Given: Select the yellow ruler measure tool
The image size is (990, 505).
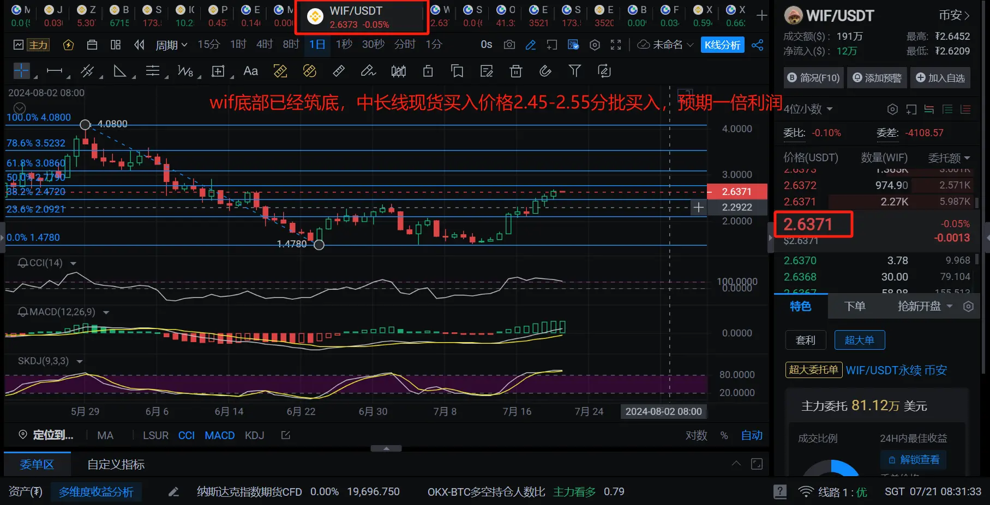Looking at the screenshot, I should pyautogui.click(x=280, y=71).
